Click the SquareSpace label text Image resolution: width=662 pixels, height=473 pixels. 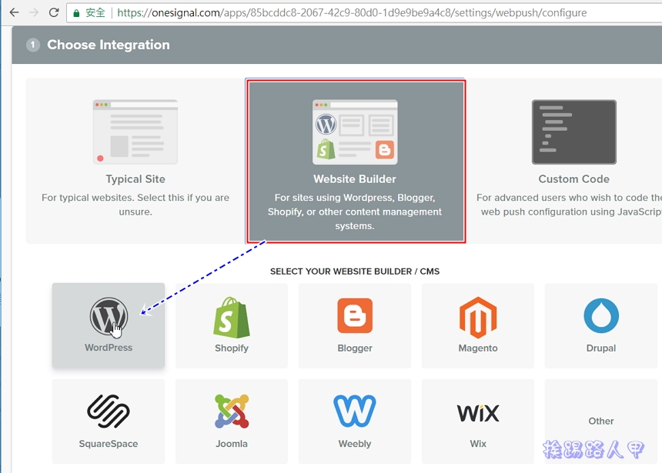tap(109, 444)
